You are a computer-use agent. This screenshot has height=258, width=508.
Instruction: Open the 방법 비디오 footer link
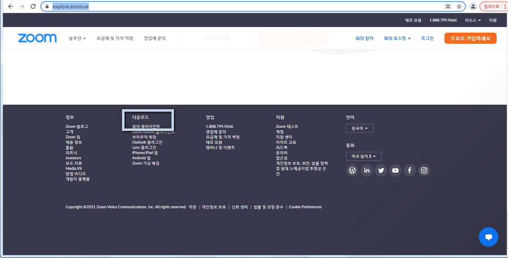76,174
